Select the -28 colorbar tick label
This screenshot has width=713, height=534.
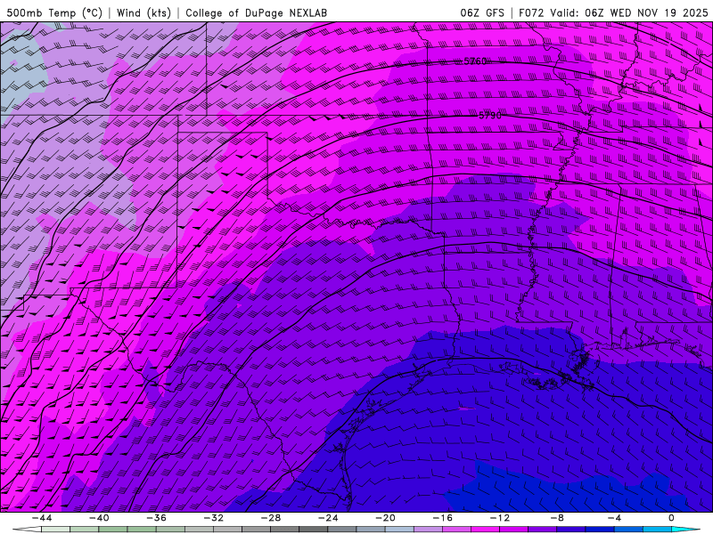point(271,518)
